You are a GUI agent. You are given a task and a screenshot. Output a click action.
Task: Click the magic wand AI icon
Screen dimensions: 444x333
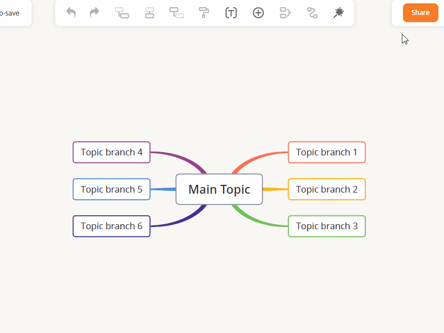tap(339, 12)
